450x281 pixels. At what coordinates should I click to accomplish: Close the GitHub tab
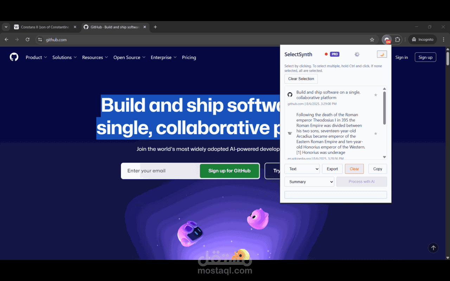pyautogui.click(x=144, y=27)
